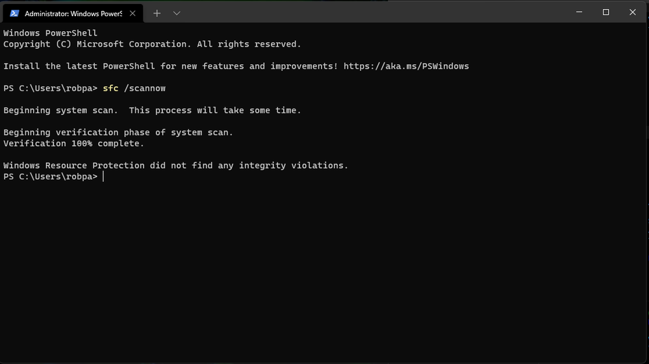Click the first PS C:\Users\robpa> prompt
649x364 pixels.
click(51, 88)
